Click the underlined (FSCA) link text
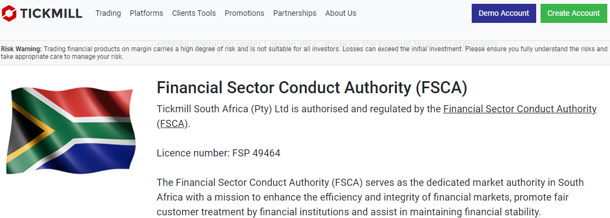 172,124
